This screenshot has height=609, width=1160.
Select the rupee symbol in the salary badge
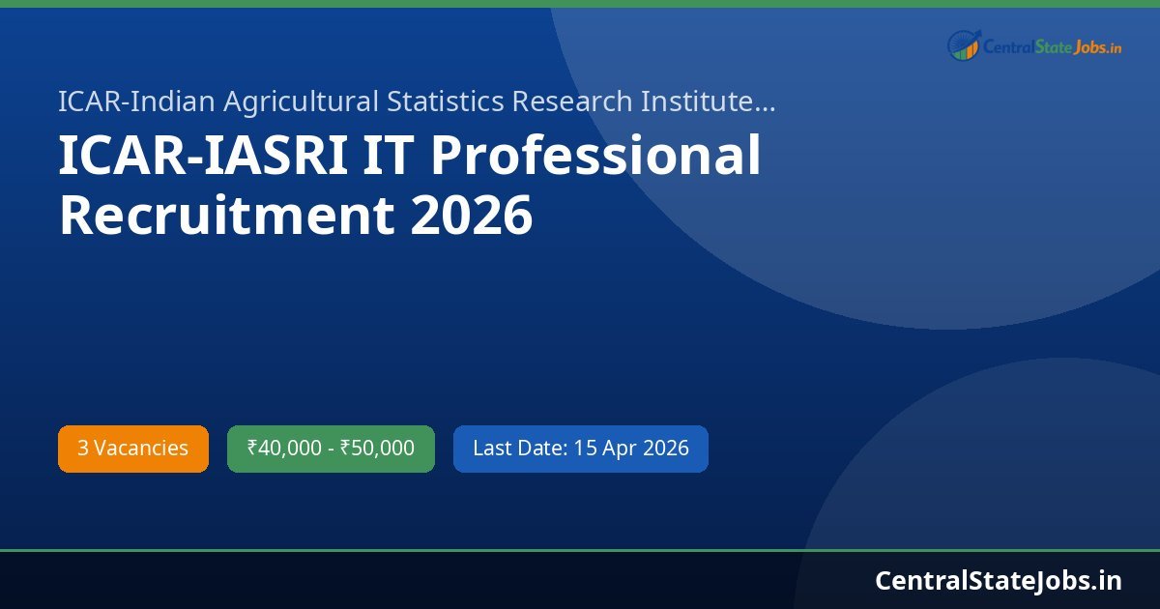[x=252, y=448]
